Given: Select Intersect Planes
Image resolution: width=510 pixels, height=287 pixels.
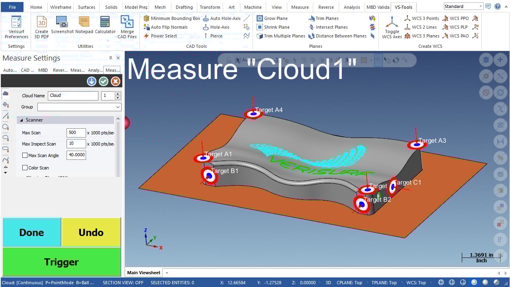Looking at the screenshot, I should coord(328,27).
